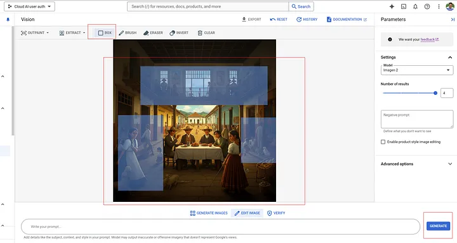
Task: Open the Extract tool dropdown arrow
Action: 84,33
